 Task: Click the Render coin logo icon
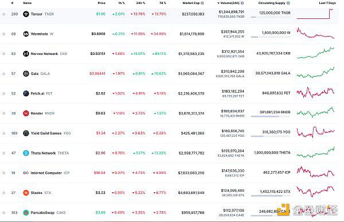coord(26,113)
